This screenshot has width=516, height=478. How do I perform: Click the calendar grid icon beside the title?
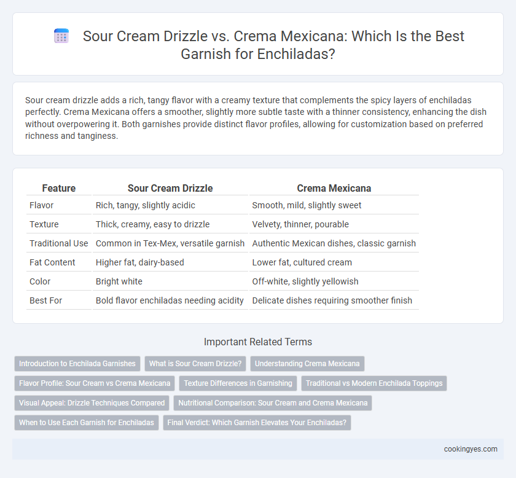(61, 36)
